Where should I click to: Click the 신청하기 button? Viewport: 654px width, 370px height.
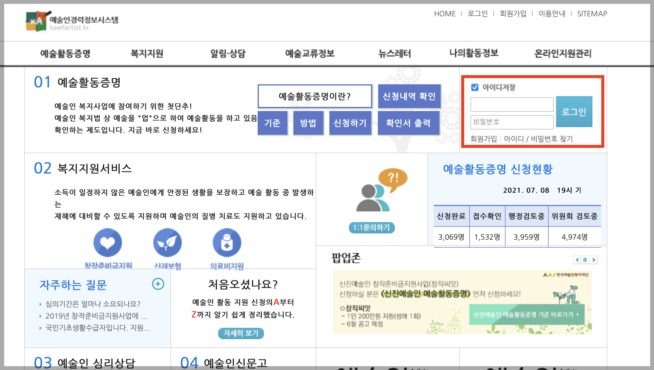[350, 123]
